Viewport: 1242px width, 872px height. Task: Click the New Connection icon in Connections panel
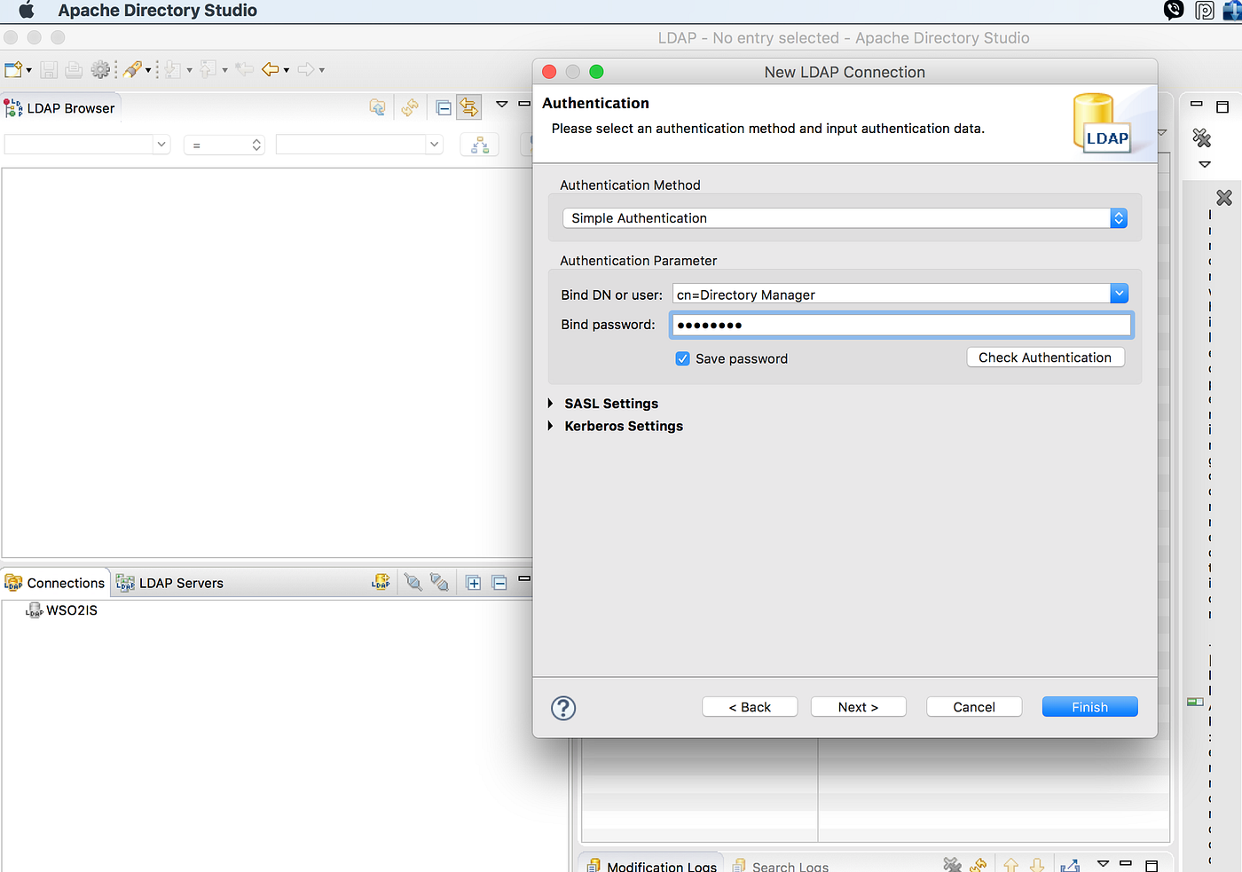click(x=381, y=583)
